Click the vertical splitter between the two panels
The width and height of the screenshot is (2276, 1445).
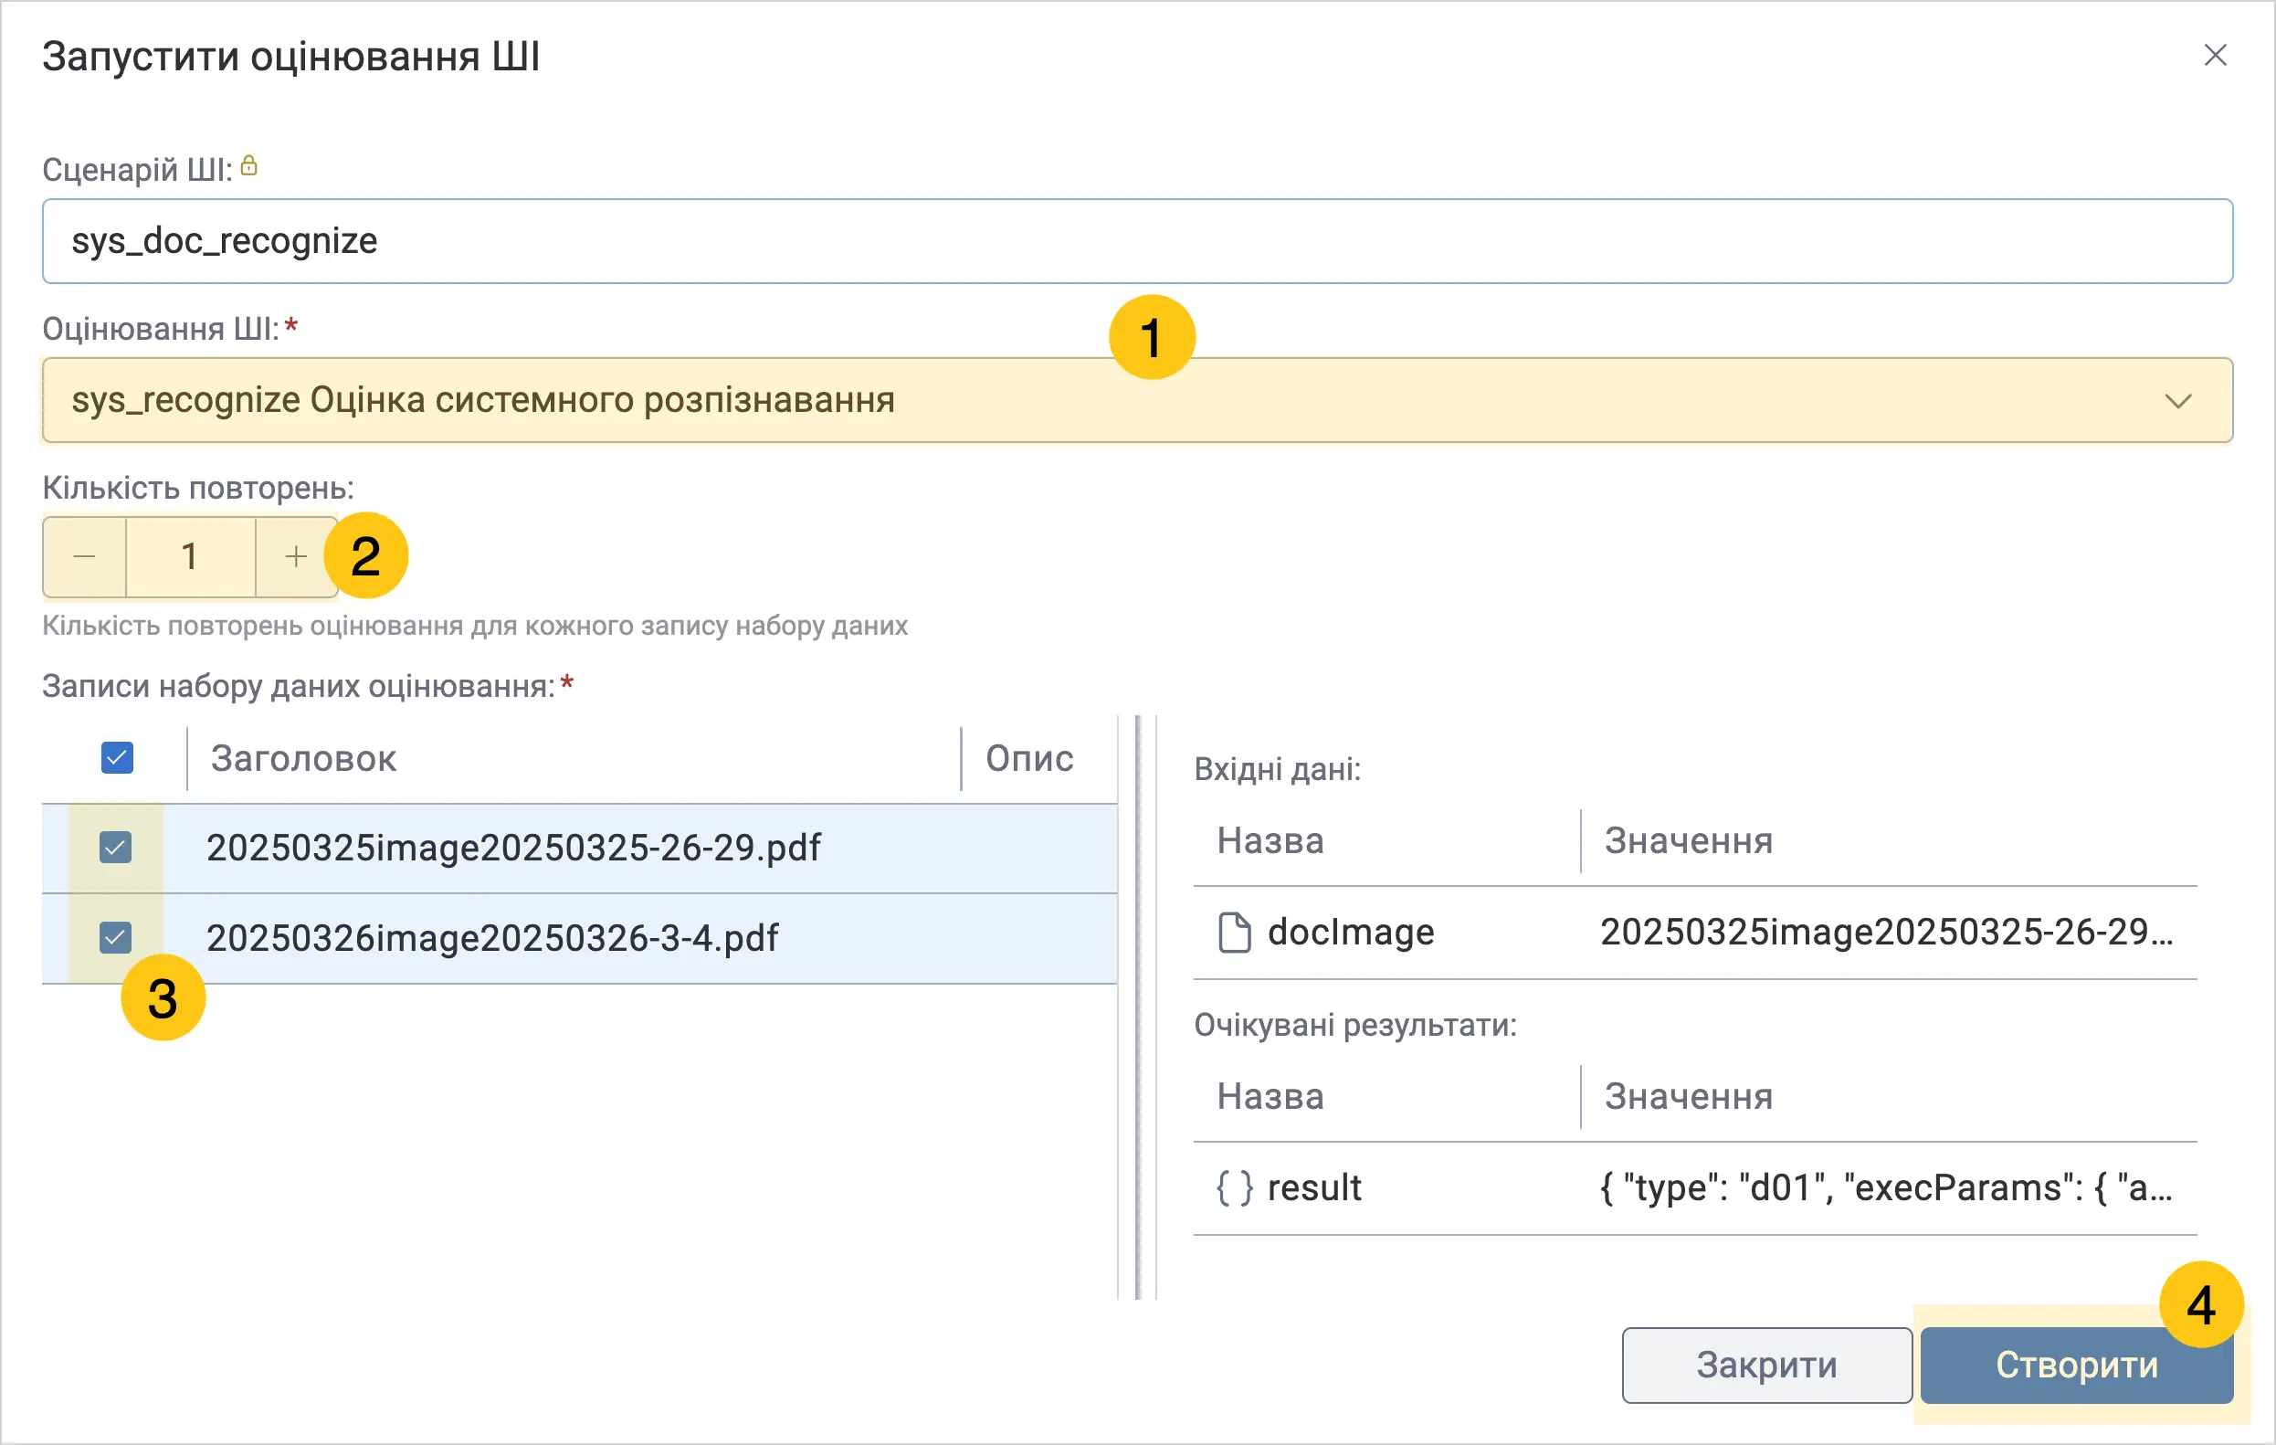1137,1007
